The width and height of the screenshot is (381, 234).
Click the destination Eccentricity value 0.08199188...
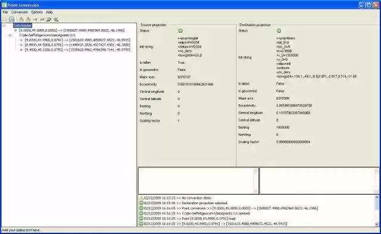click(294, 105)
